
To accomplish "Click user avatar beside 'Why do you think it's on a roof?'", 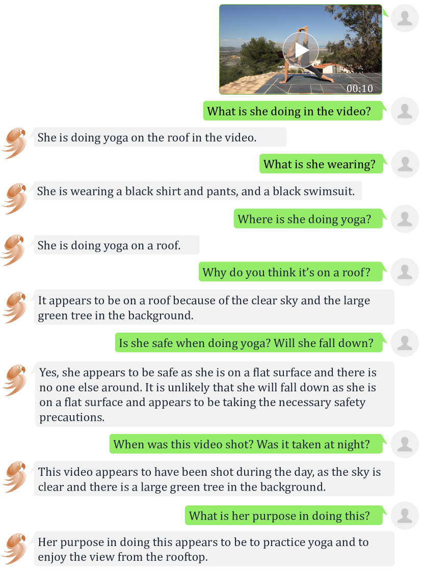I will coord(405,272).
